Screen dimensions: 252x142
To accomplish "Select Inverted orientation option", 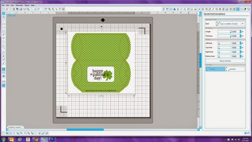I will point(235,69).
